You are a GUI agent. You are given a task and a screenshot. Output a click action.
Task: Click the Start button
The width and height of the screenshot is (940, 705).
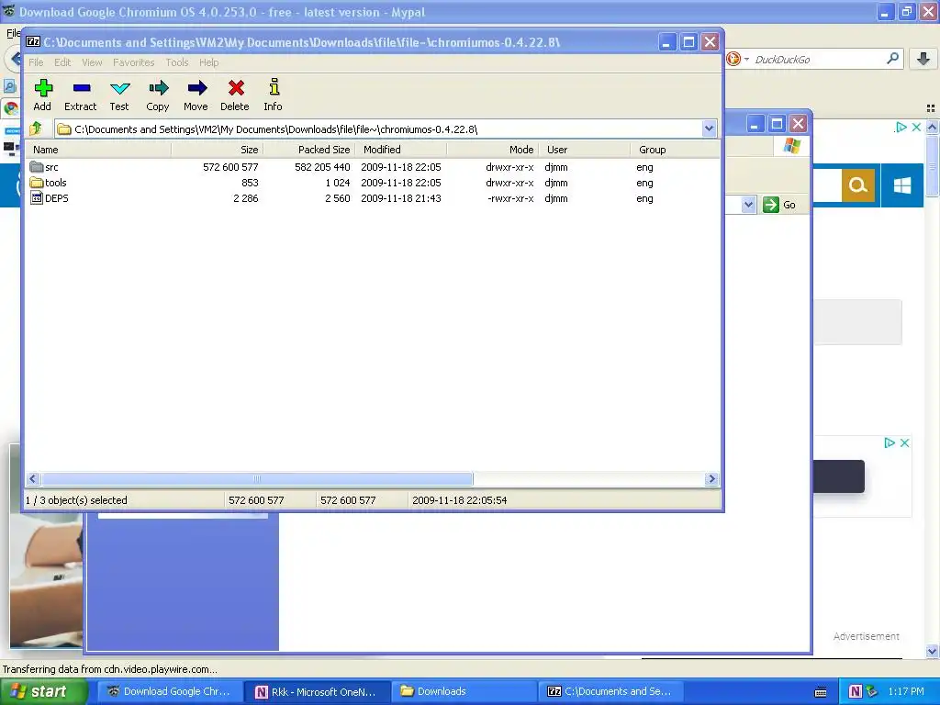pos(43,691)
